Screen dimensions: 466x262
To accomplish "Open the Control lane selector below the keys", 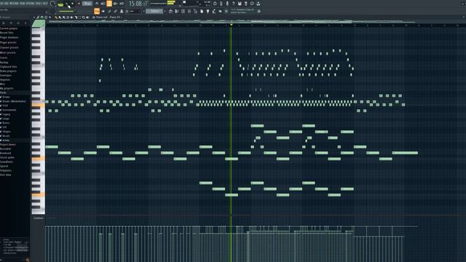I will (38, 218).
